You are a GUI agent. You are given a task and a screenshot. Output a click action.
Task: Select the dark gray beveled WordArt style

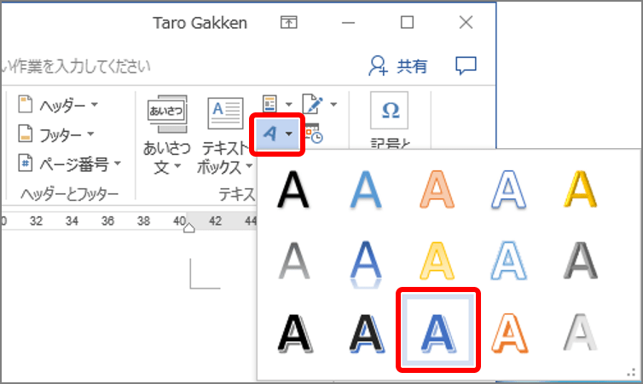(x=580, y=261)
